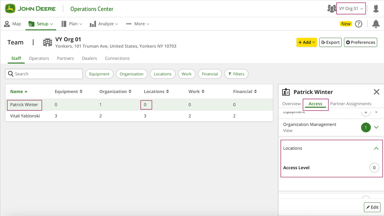
Task: Click the organization building icon
Action: tap(47, 42)
